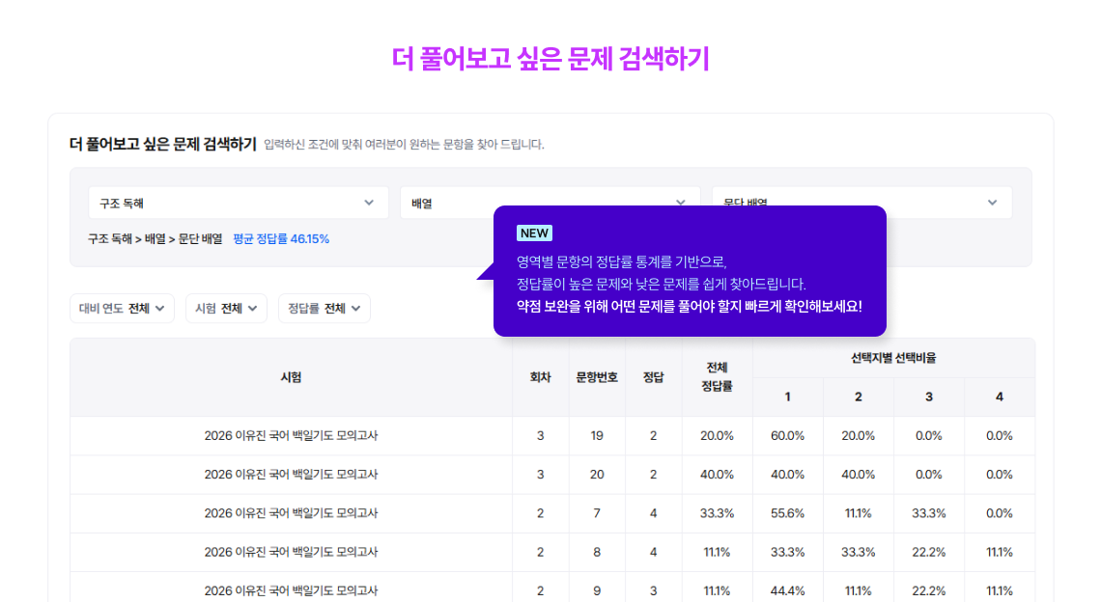The height and width of the screenshot is (602, 1101).
Task: Click the chevron icon in 구조 독해 box
Action: pyautogui.click(x=369, y=203)
